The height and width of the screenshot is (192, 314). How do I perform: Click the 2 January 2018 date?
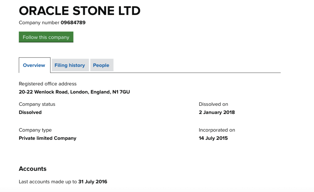217,112
